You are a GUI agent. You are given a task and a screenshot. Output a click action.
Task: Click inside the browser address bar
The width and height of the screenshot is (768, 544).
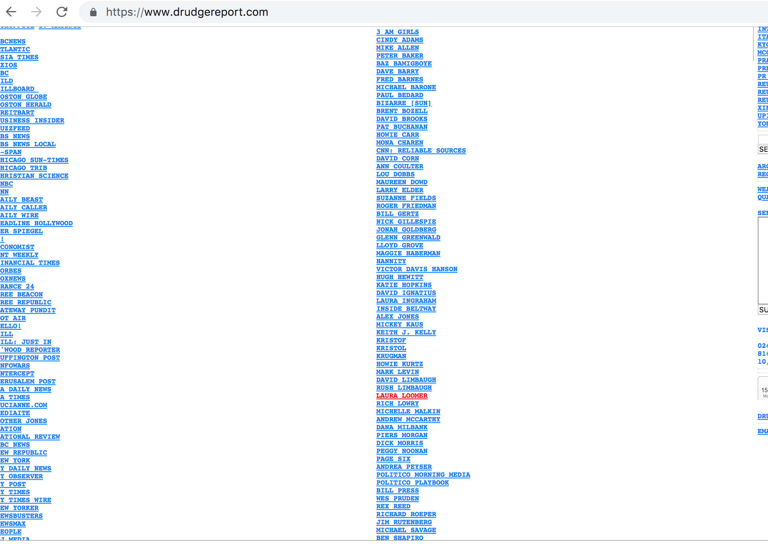click(x=237, y=12)
